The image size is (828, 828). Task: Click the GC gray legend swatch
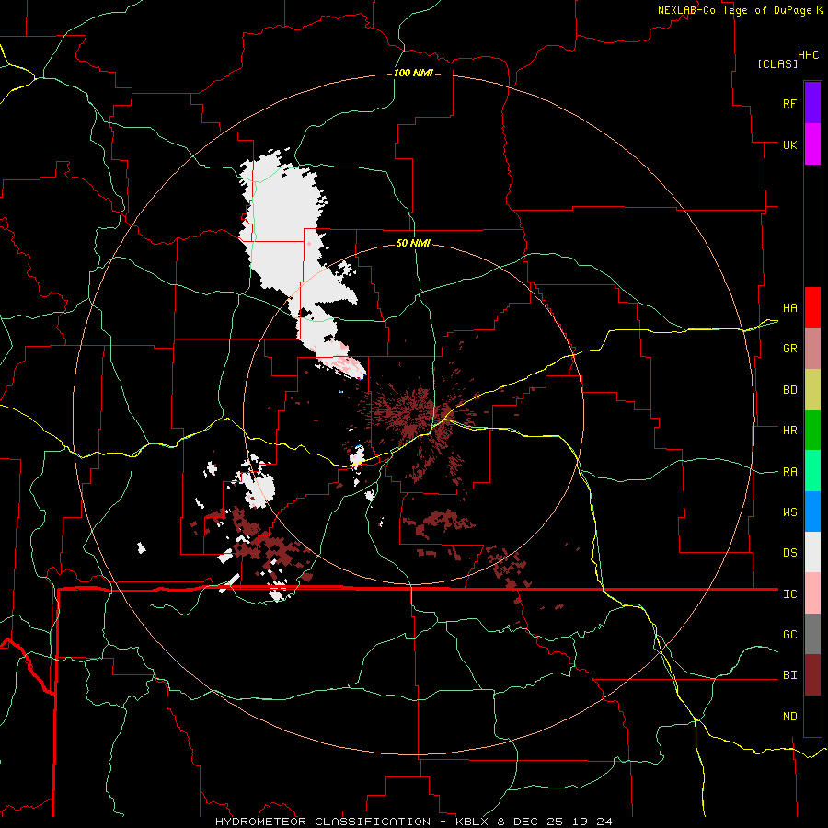(812, 634)
